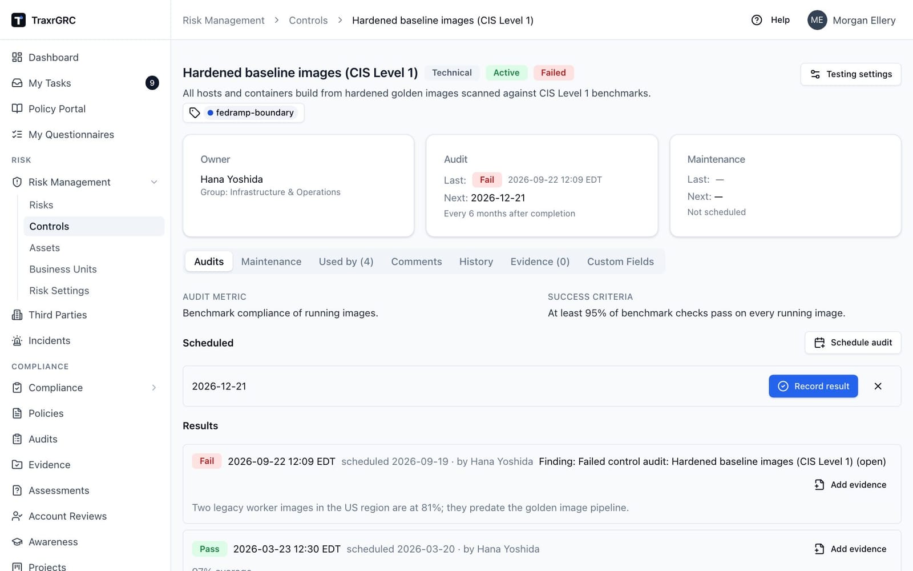
Task: Open the History tab
Action: click(476, 262)
